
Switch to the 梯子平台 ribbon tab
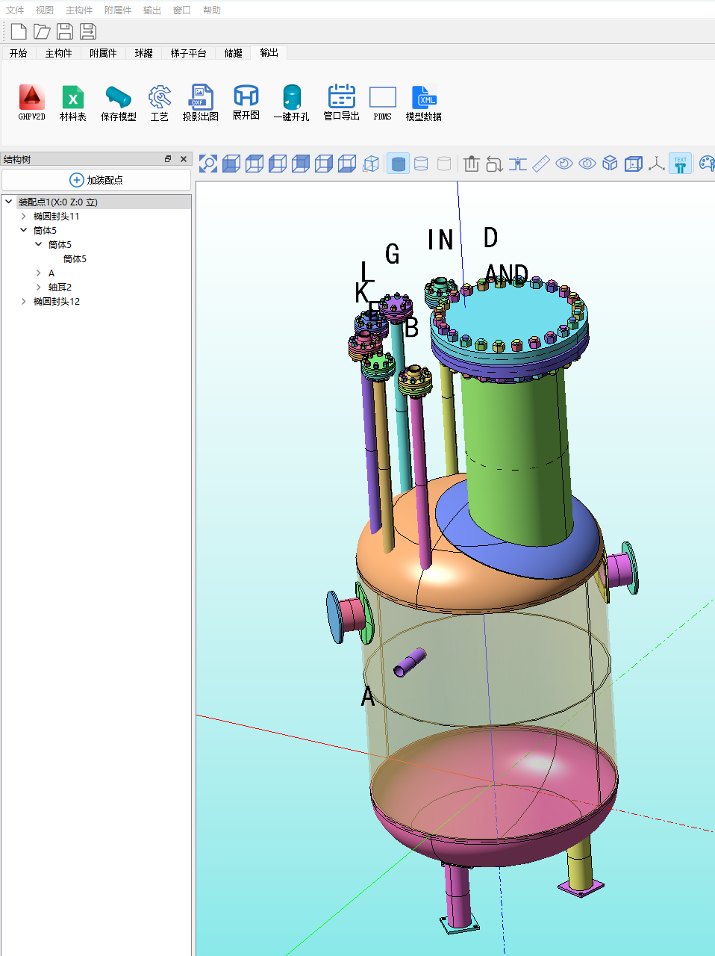click(188, 53)
